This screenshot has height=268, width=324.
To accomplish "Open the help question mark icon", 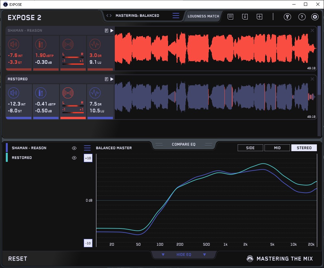I will coord(302,17).
